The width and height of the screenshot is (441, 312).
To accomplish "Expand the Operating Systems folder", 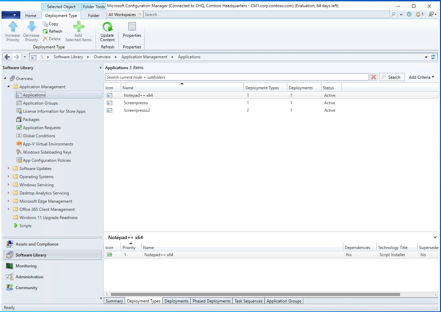I will 9,176.
